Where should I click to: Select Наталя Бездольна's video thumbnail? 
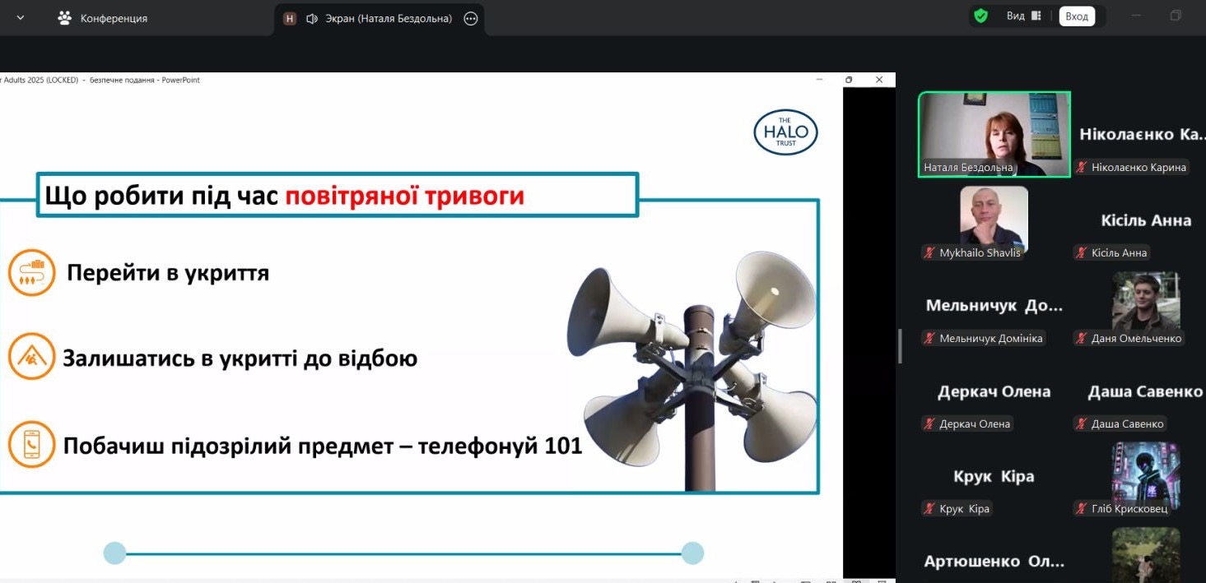tap(994, 133)
